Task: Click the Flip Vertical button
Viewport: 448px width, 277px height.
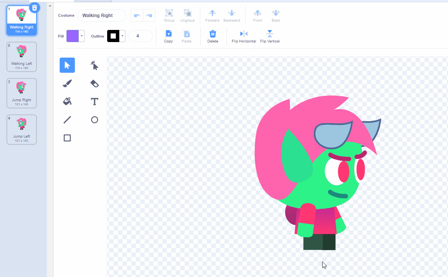Action: (269, 36)
